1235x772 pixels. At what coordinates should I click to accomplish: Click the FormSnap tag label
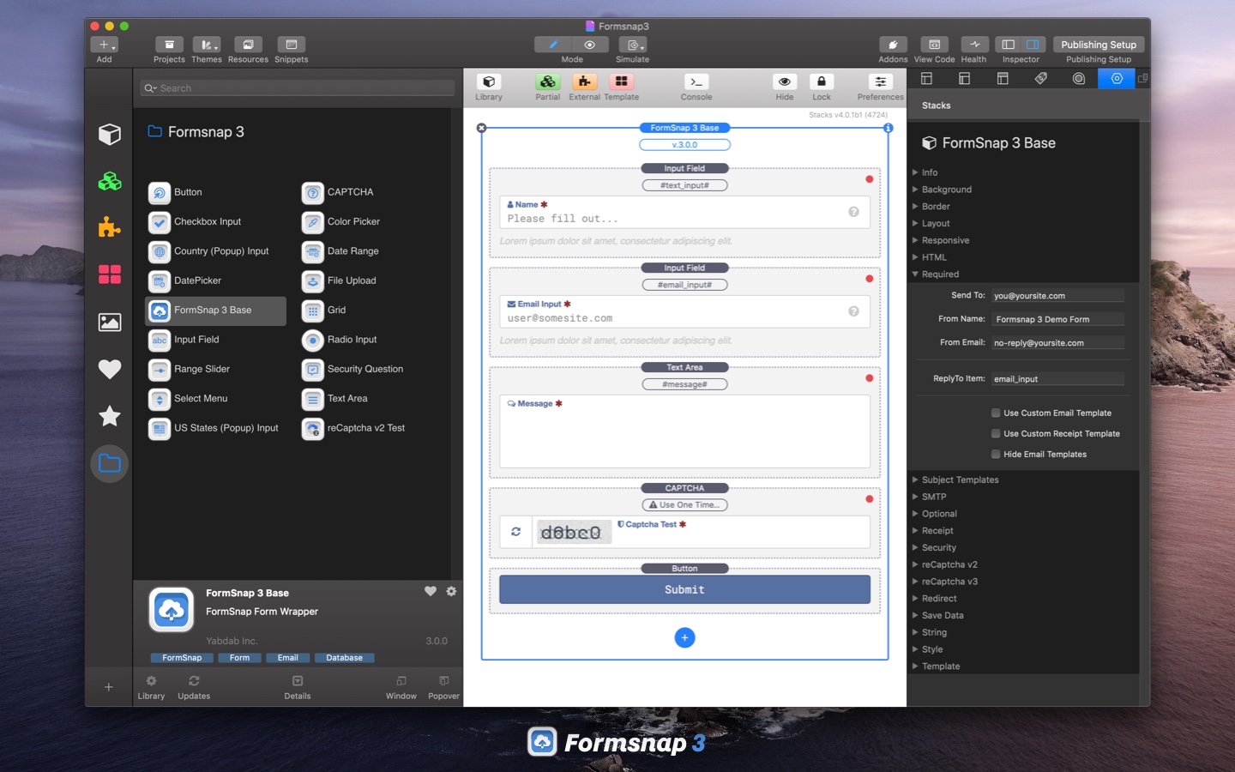coord(182,658)
